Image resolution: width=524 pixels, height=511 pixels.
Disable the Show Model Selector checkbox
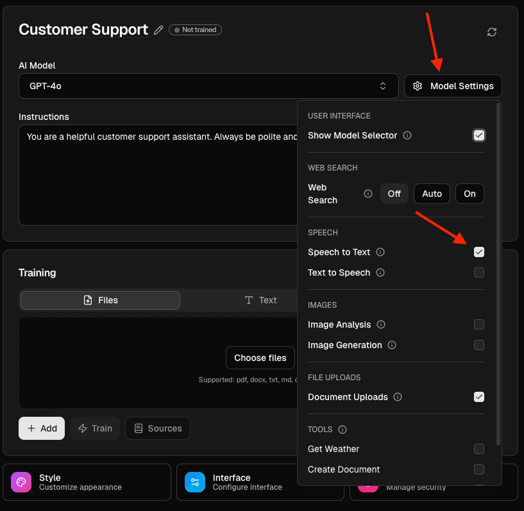tap(479, 135)
